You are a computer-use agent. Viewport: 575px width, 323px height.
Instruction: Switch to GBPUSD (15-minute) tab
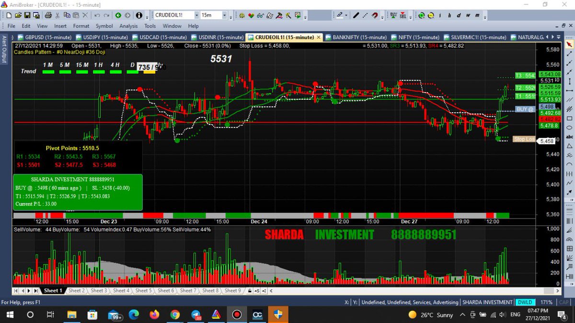pyautogui.click(x=45, y=37)
